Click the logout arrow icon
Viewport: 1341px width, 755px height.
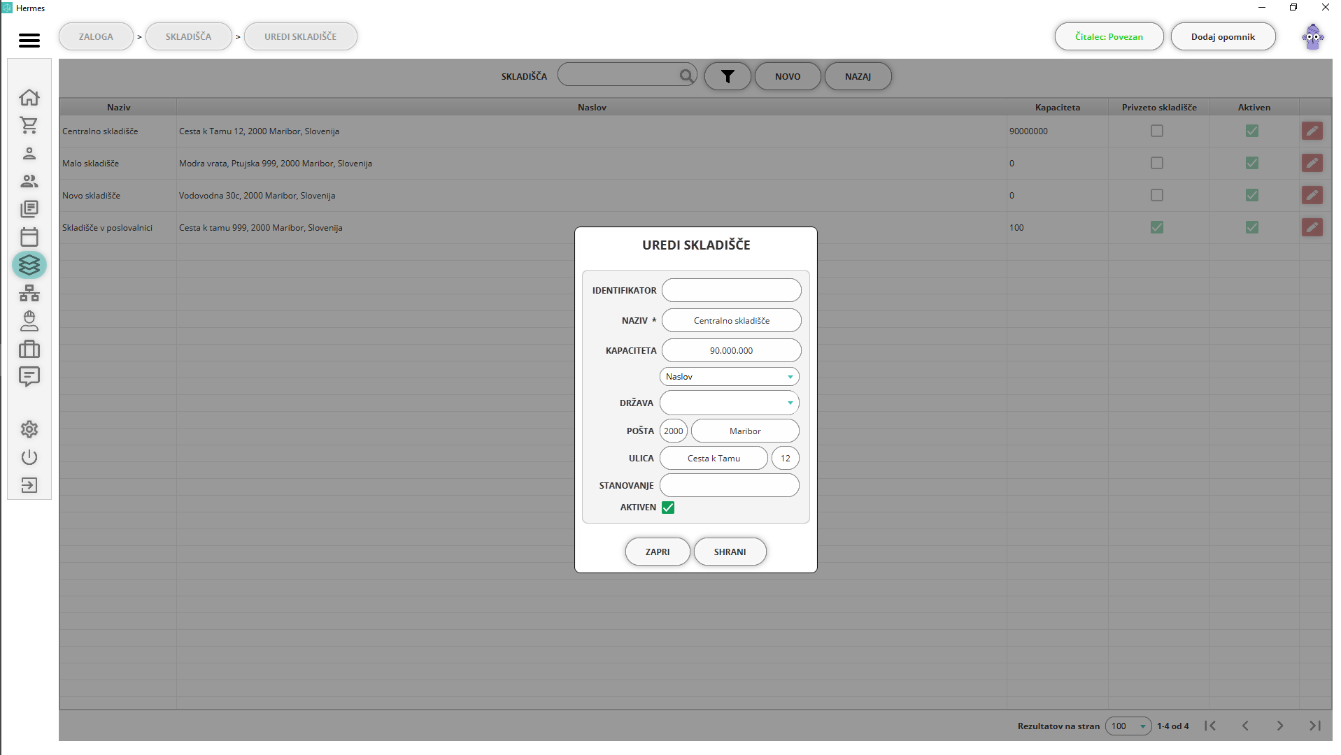pos(29,485)
